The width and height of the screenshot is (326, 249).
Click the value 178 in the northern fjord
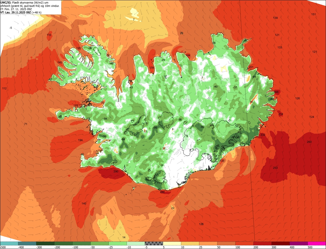(152, 68)
